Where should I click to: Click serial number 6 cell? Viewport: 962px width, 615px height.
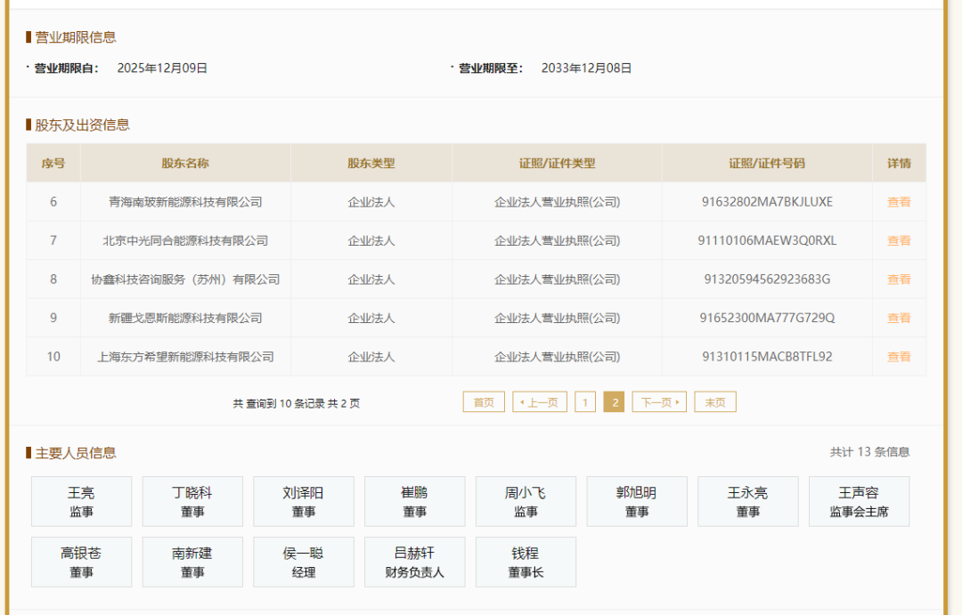point(53,202)
